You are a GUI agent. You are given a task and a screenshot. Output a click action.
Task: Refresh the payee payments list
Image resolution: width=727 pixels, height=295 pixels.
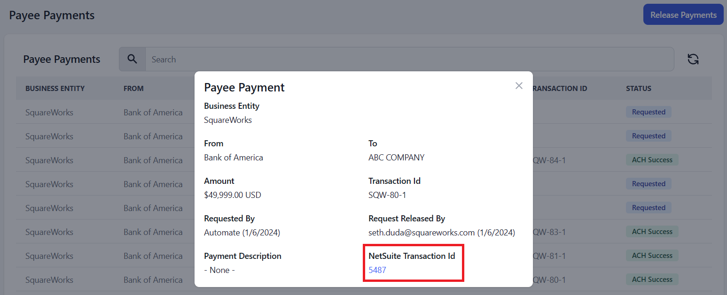[693, 59]
